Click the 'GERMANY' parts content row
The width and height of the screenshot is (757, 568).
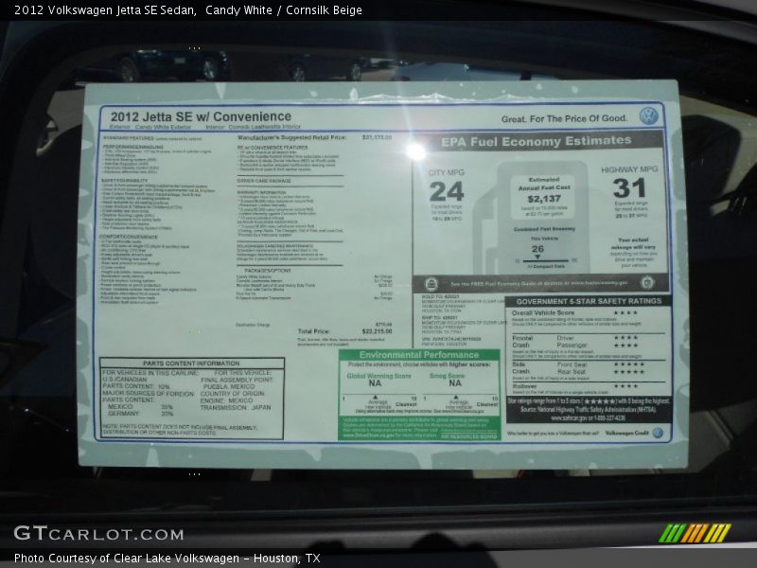click(x=140, y=414)
